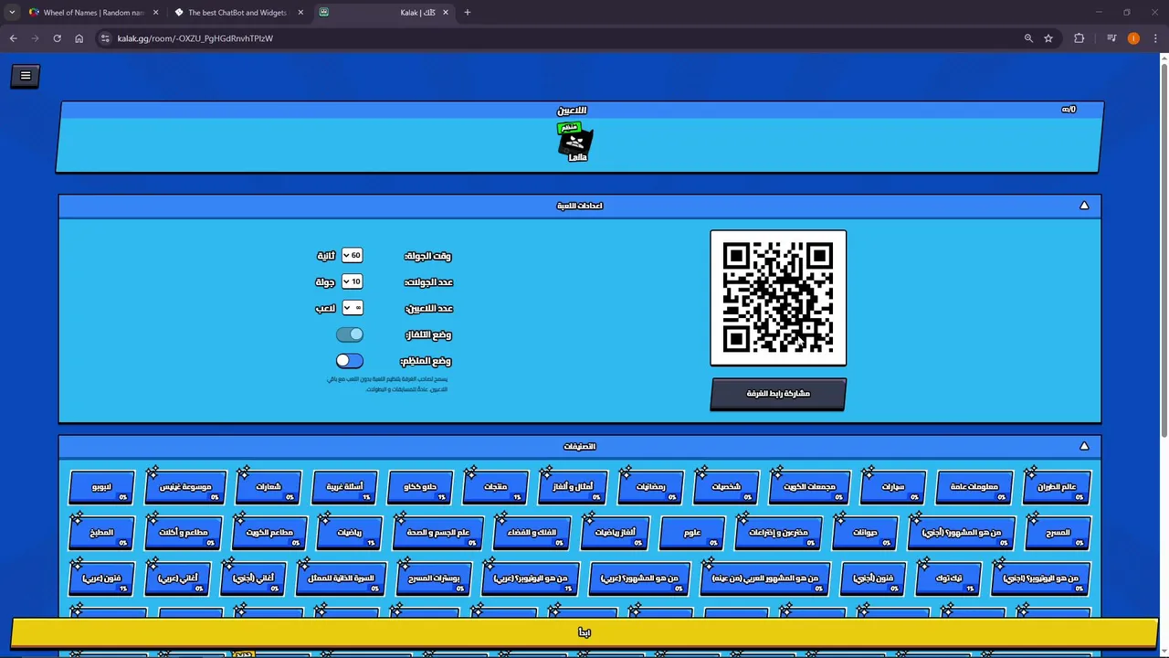Select the الفلك و الفضاء category
The width and height of the screenshot is (1169, 658).
pyautogui.click(x=532, y=533)
